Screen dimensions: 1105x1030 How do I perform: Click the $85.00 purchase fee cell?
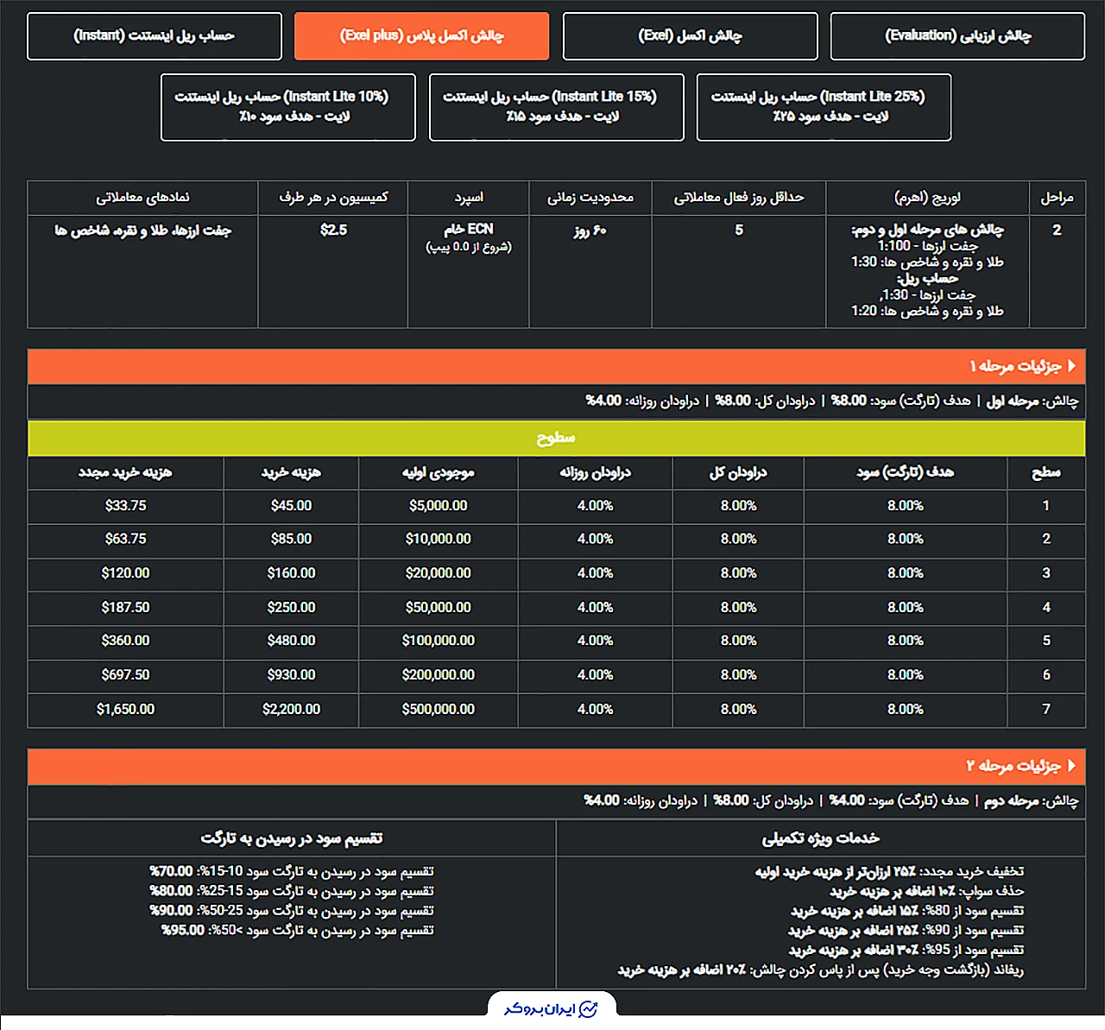click(x=291, y=539)
